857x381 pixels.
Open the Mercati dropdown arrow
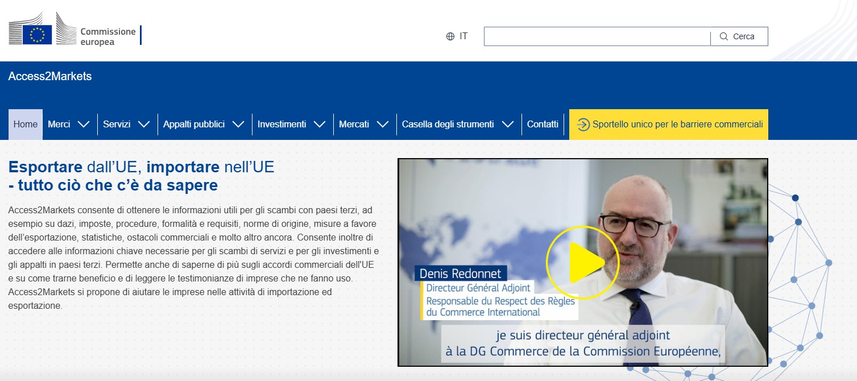383,125
